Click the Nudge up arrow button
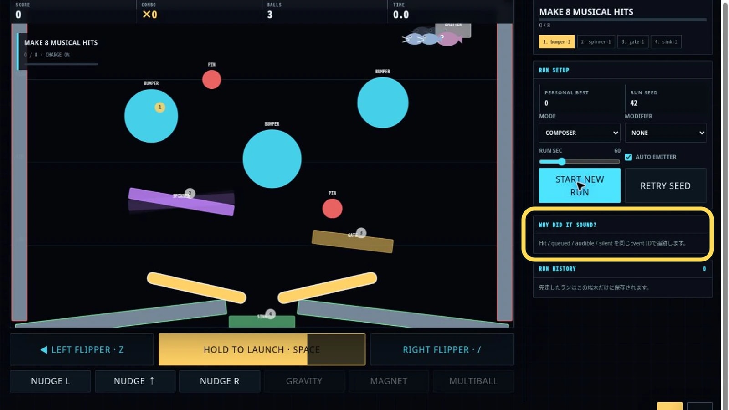The height and width of the screenshot is (410, 729). pyautogui.click(x=135, y=381)
